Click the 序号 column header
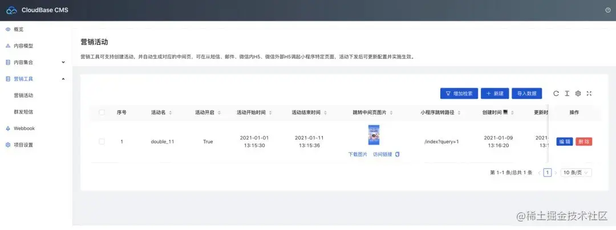This screenshot has width=616, height=230. pos(121,112)
